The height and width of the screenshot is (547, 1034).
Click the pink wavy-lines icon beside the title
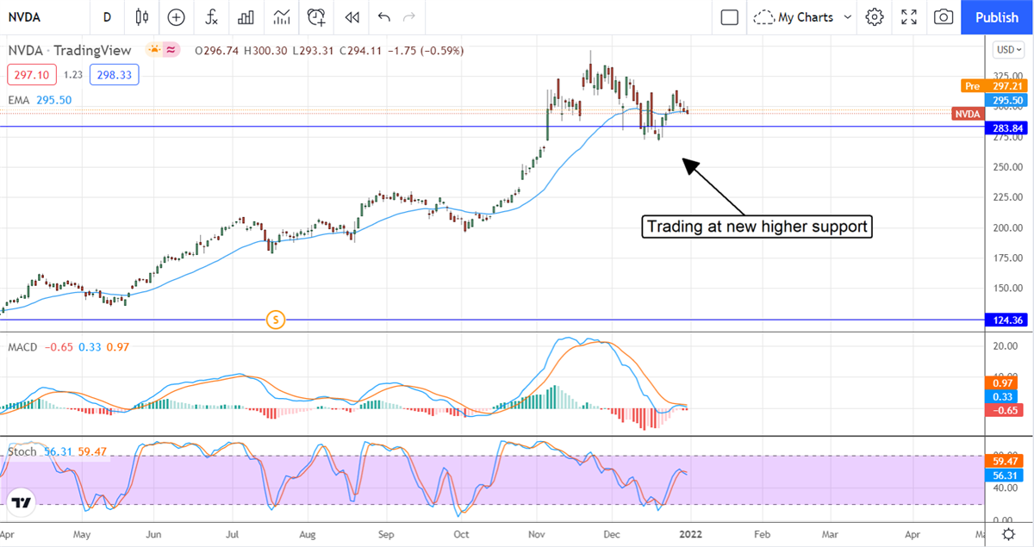click(171, 50)
